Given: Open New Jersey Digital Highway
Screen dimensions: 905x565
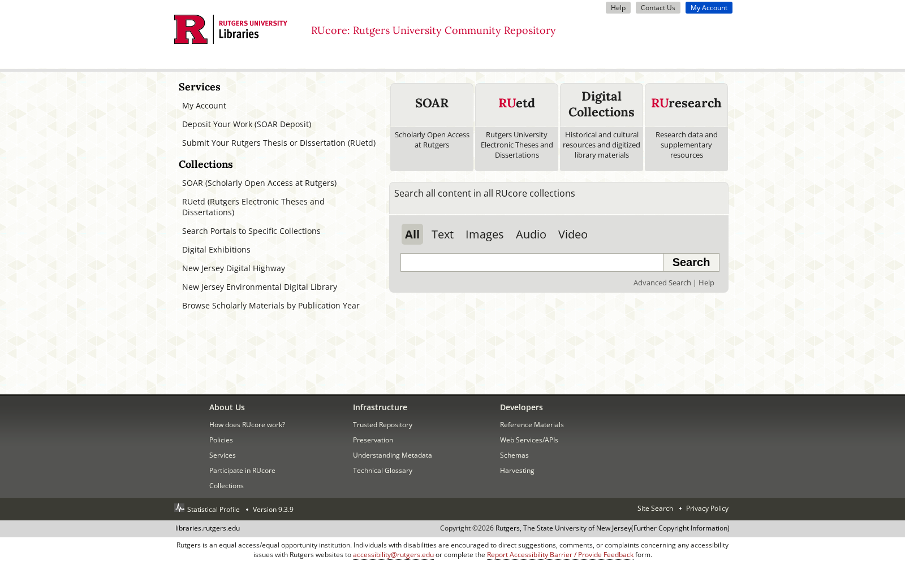Looking at the screenshot, I should 234,268.
